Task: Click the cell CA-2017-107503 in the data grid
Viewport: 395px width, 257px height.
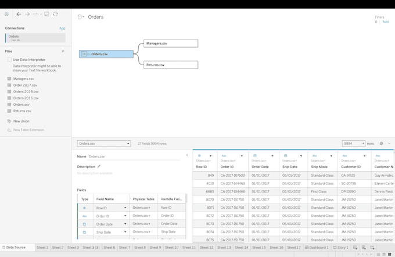Action: (232, 175)
